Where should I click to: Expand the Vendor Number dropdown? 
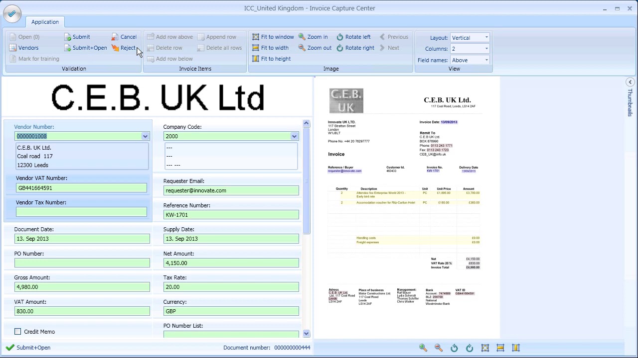pos(145,136)
